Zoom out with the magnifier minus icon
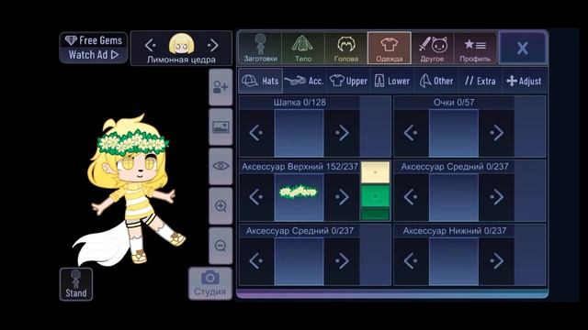 (220, 246)
